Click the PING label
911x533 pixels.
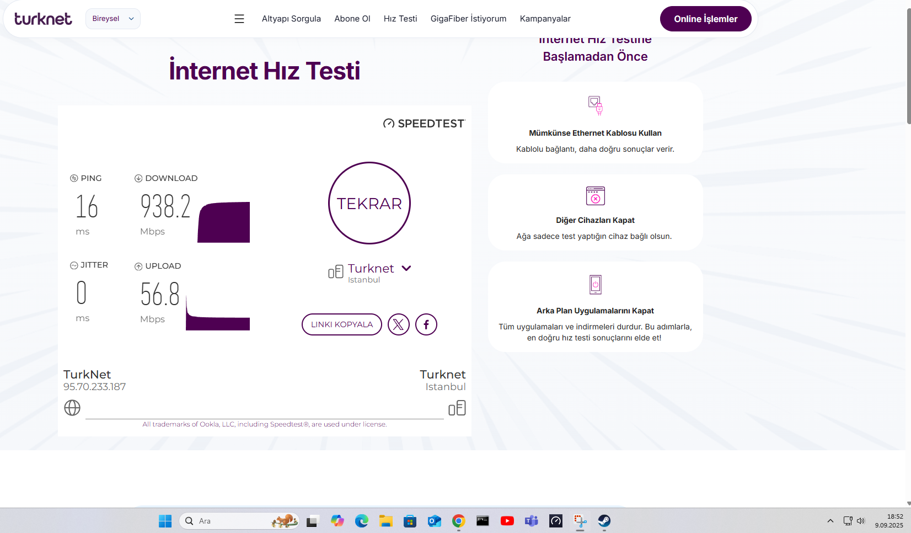click(91, 178)
